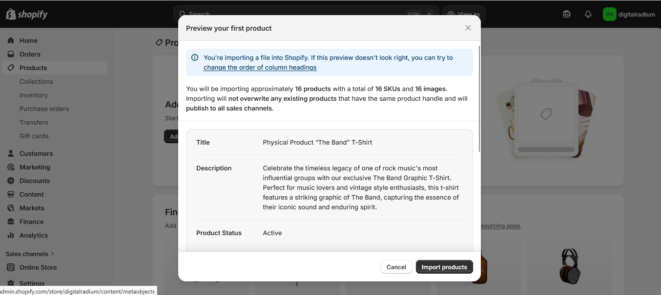The height and width of the screenshot is (295, 661).
Task: Open the digitalradium account menu
Action: point(630,14)
